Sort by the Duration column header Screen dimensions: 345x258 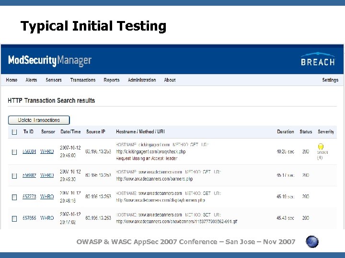coord(286,131)
